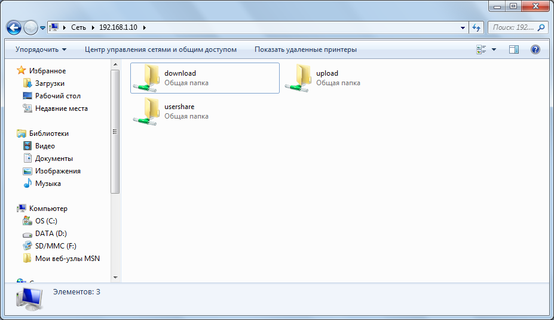The width and height of the screenshot is (554, 320).
Task: Click the usershare folder name
Action: [x=179, y=107]
